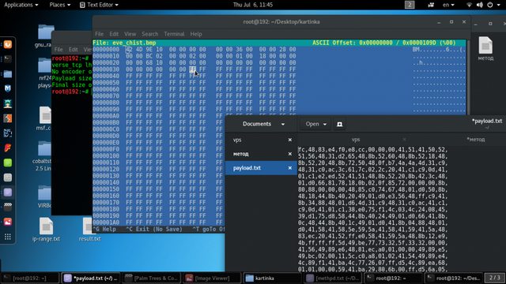Click the clock showing Thu Jul 6, 11:45
The width and height of the screenshot is (506, 284).
[x=253, y=5]
